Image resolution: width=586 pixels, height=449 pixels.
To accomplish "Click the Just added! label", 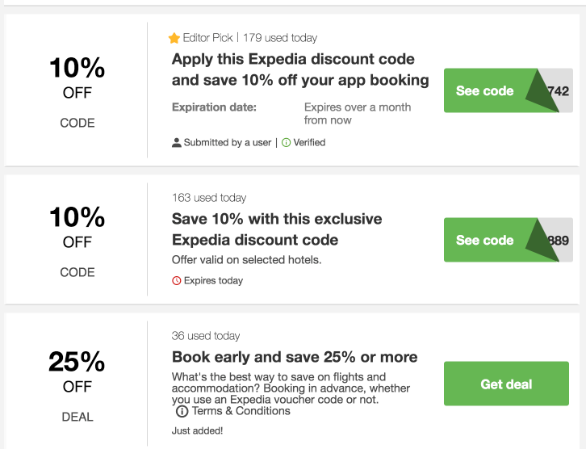I will 195,431.
